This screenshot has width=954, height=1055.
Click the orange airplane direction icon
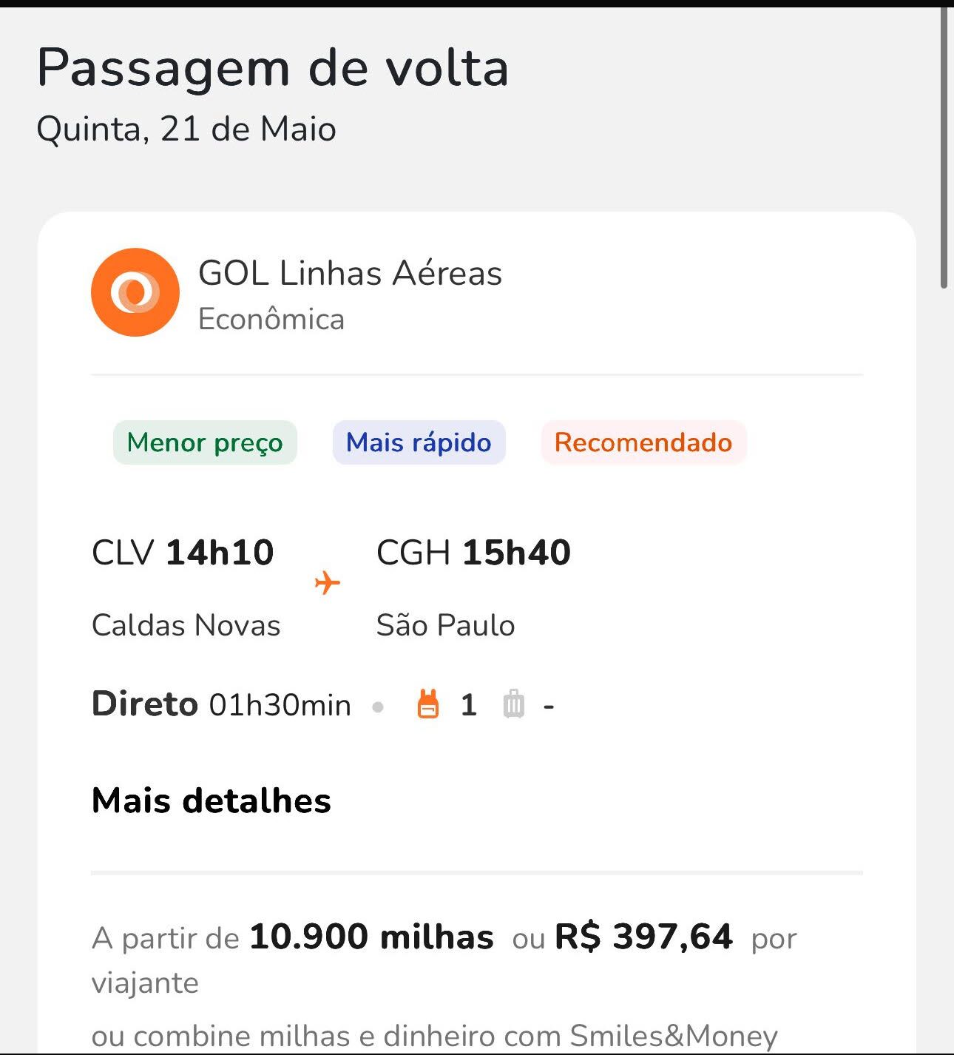327,583
